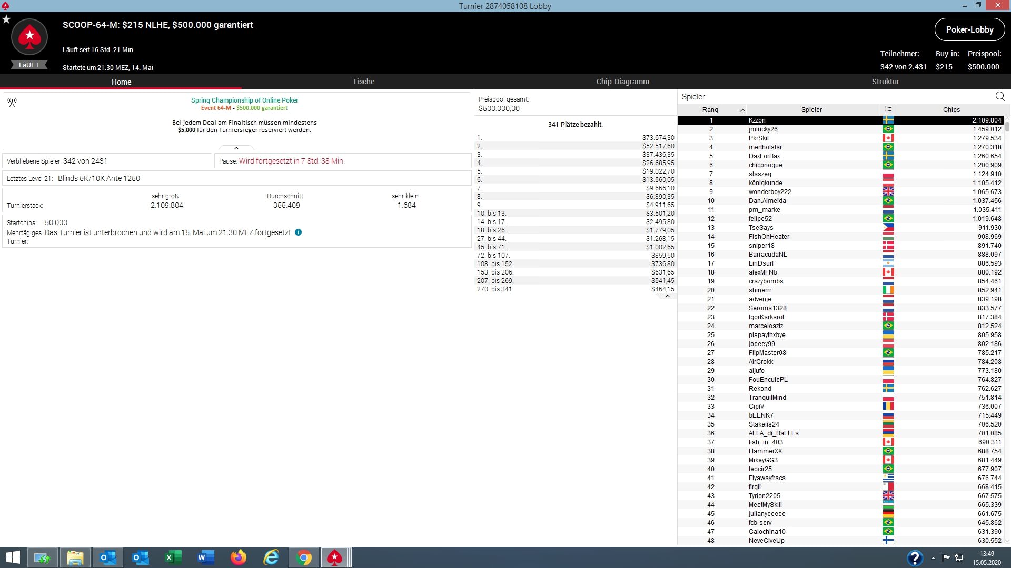Sort players by country flag column
The image size is (1011, 568).
(x=888, y=109)
